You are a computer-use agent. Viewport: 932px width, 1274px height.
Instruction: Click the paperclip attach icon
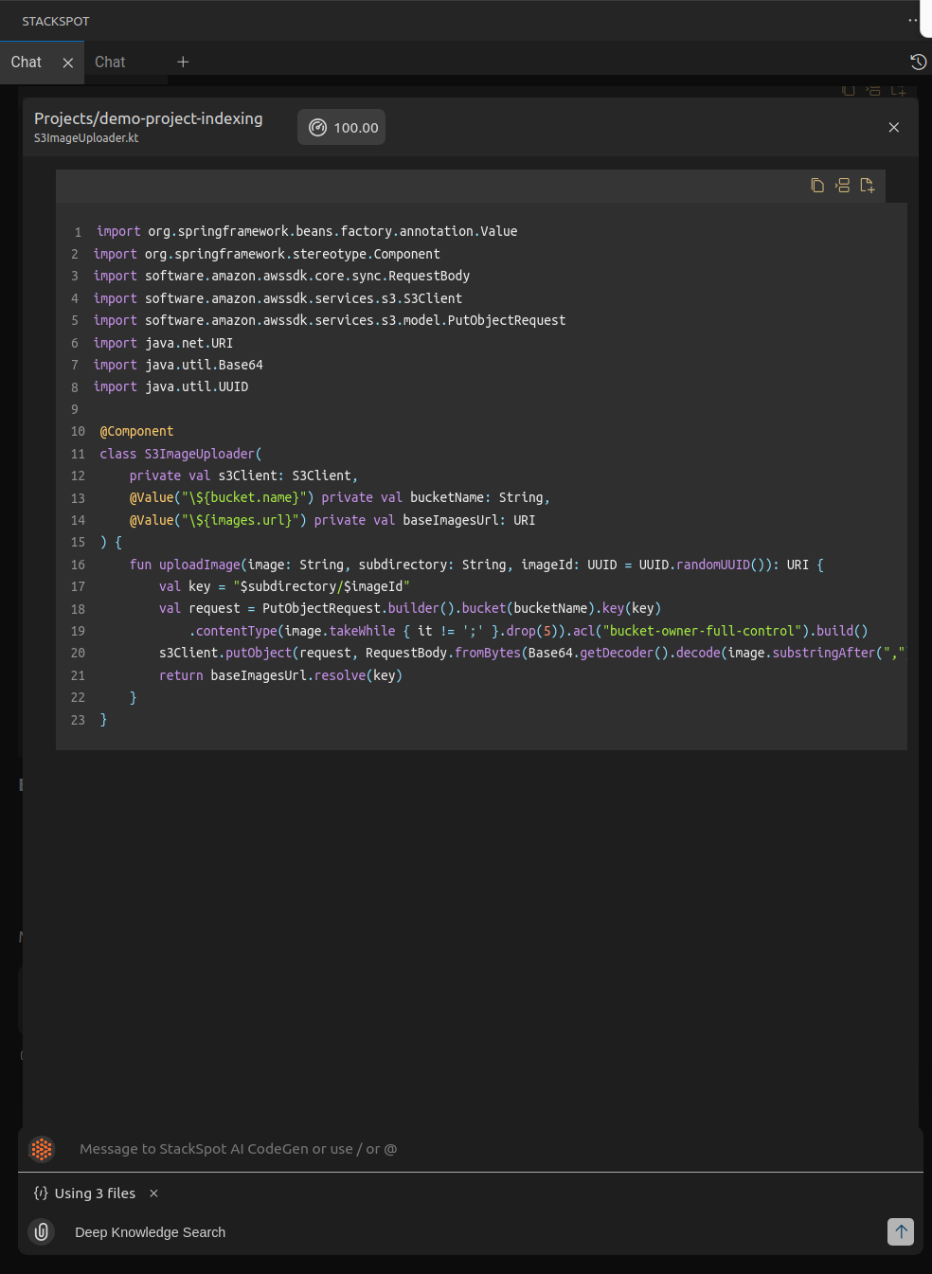click(42, 1231)
